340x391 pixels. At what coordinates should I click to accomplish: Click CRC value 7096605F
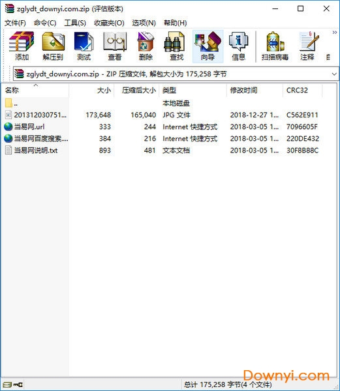301,126
